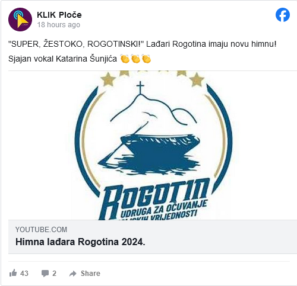Open the '18 hours ago' timestamp
Viewport: 297px width, 286px height.
[59, 25]
